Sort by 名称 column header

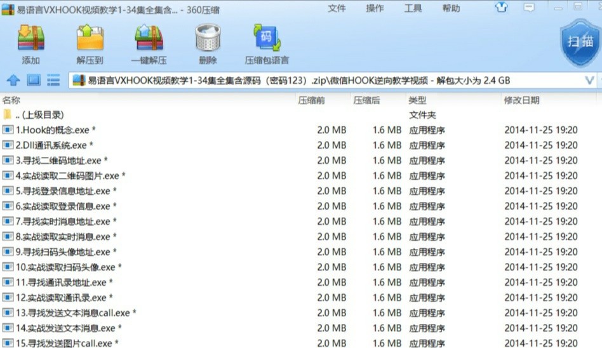tap(11, 100)
